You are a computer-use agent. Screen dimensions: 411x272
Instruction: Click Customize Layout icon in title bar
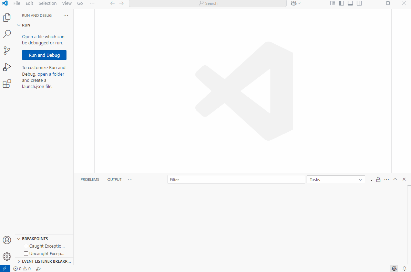coord(332,3)
